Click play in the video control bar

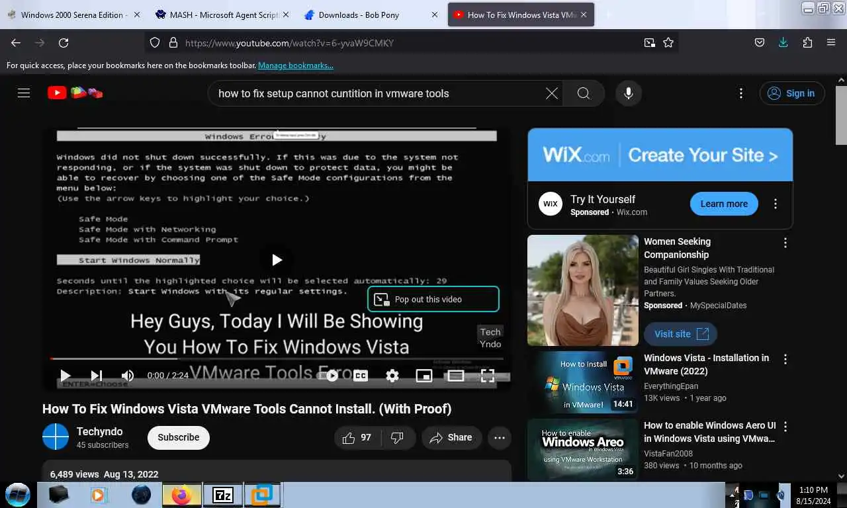click(x=65, y=375)
